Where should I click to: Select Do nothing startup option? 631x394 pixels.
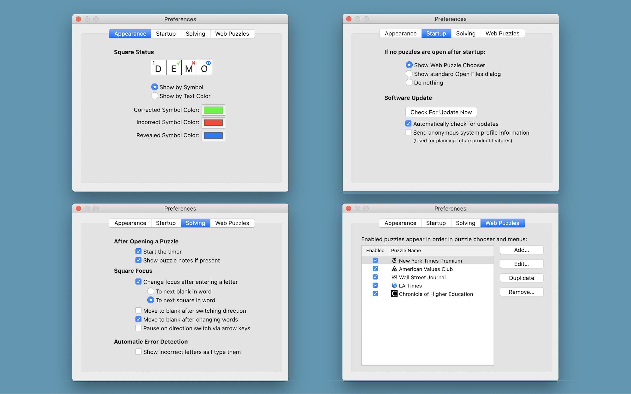410,82
